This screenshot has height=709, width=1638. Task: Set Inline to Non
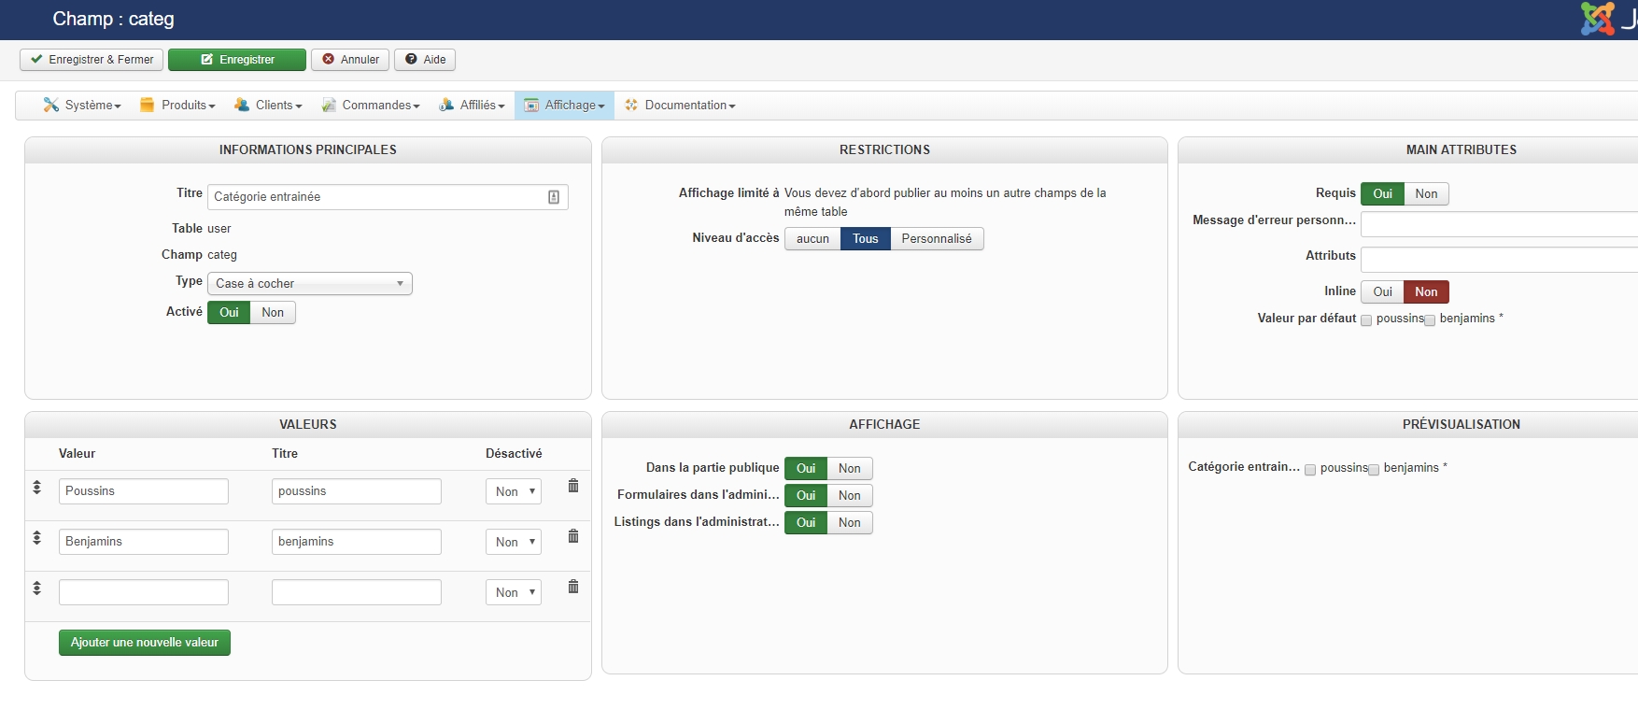pyautogui.click(x=1426, y=292)
